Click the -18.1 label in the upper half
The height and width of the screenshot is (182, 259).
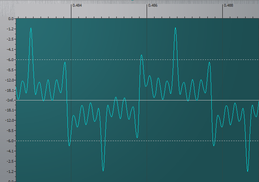10,91
